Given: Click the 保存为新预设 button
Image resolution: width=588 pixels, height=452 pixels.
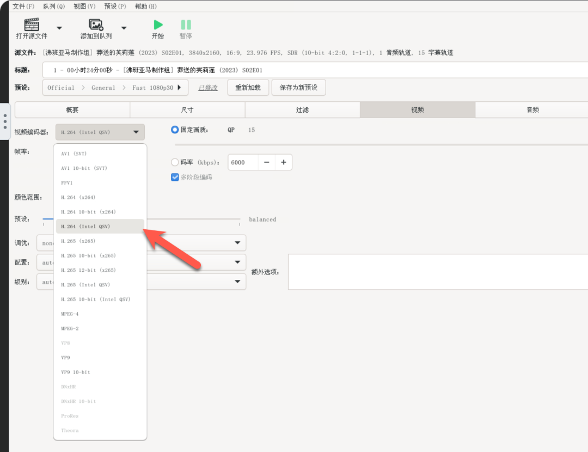Looking at the screenshot, I should (x=298, y=87).
